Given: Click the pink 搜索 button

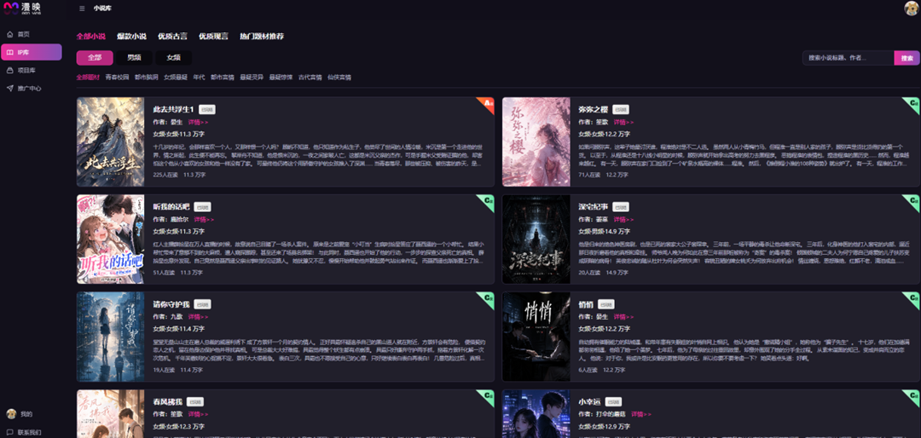Looking at the screenshot, I should click(x=907, y=58).
